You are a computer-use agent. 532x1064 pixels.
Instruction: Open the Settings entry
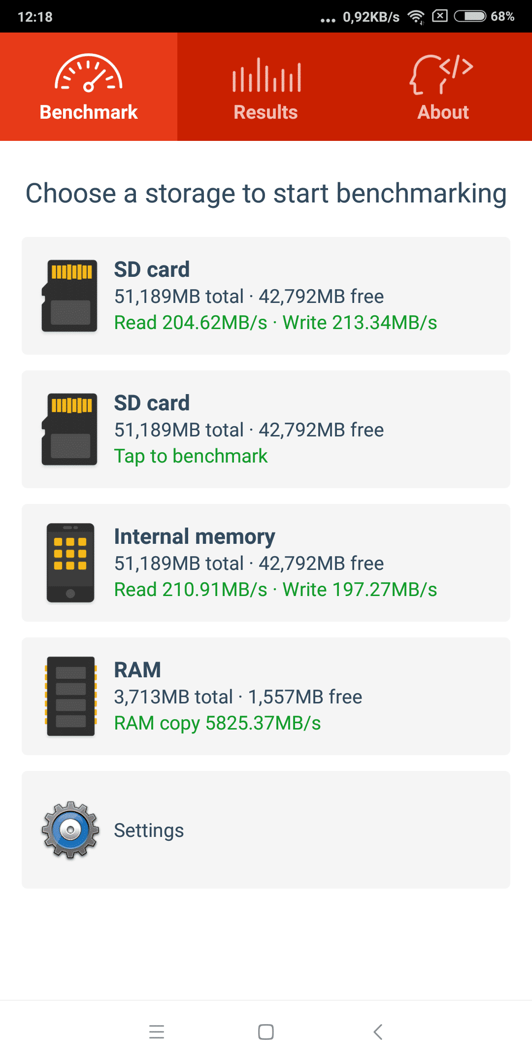tap(266, 830)
